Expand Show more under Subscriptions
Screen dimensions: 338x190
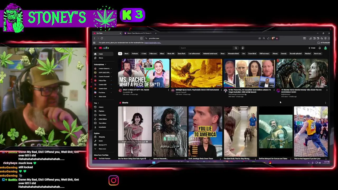coord(103,97)
